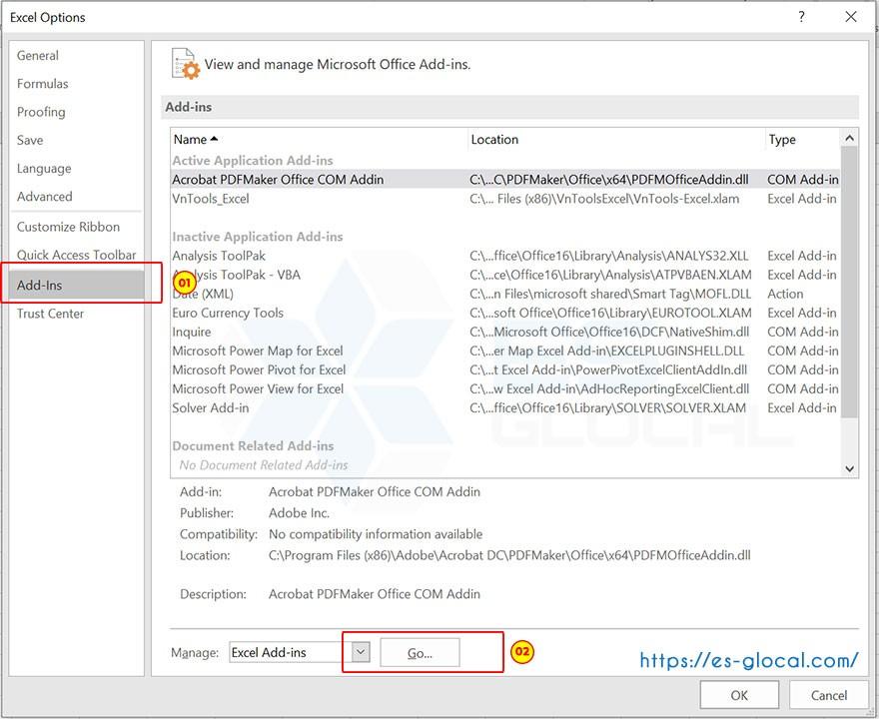
Task: Confirm with the OK button
Action: point(739,695)
